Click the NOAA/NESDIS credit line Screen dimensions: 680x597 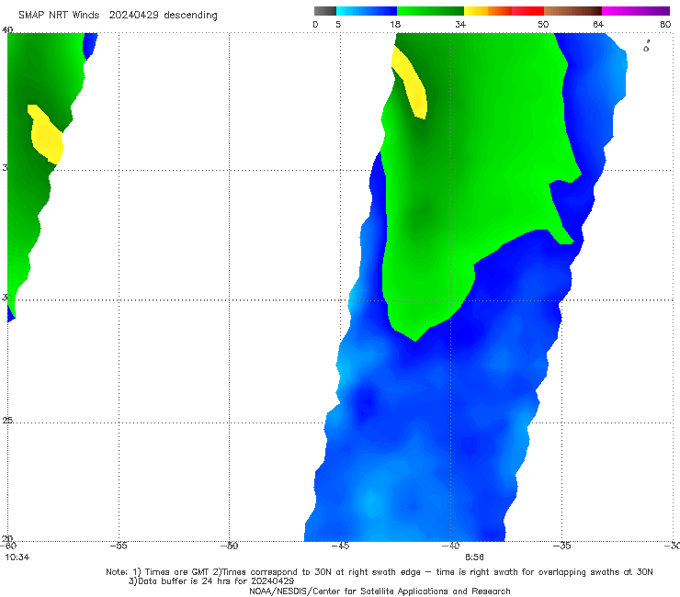click(380, 591)
